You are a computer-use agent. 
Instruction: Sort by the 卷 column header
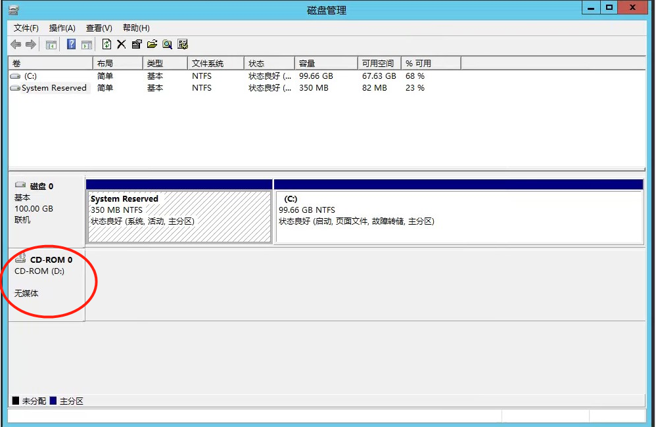[51, 64]
